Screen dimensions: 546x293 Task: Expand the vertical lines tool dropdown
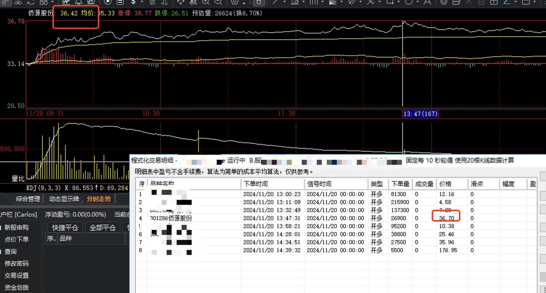(322, 2)
